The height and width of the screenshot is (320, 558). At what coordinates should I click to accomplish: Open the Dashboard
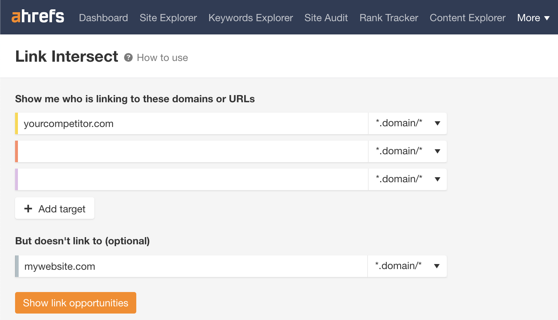point(103,18)
